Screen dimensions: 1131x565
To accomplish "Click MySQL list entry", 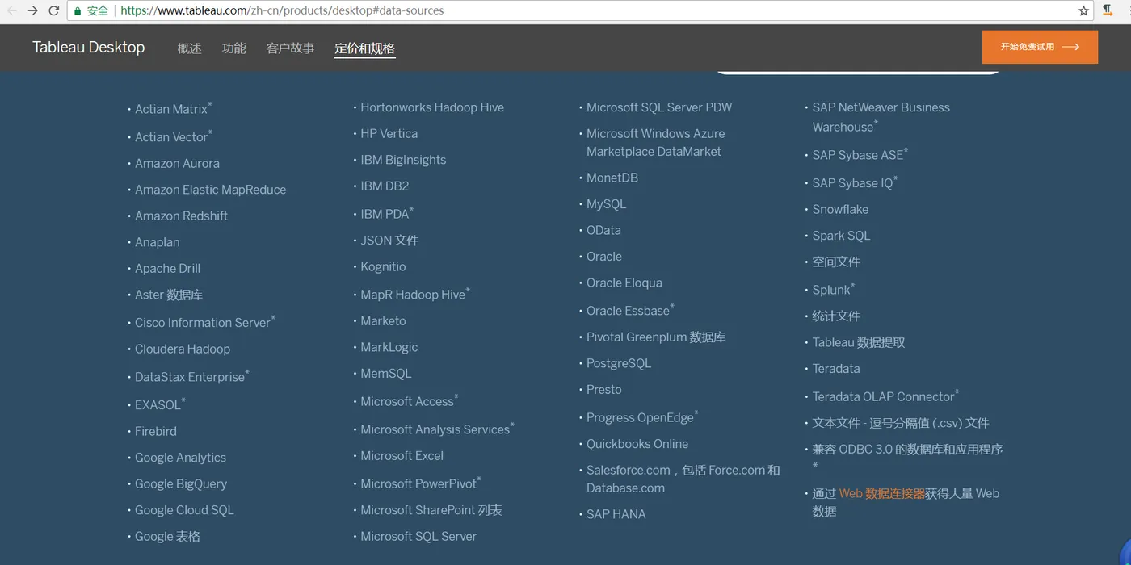I will click(x=607, y=204).
